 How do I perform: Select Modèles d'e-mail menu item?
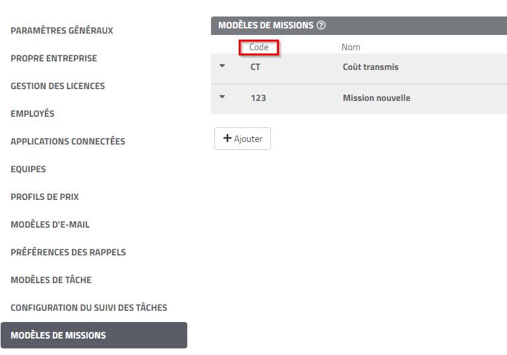(x=50, y=224)
